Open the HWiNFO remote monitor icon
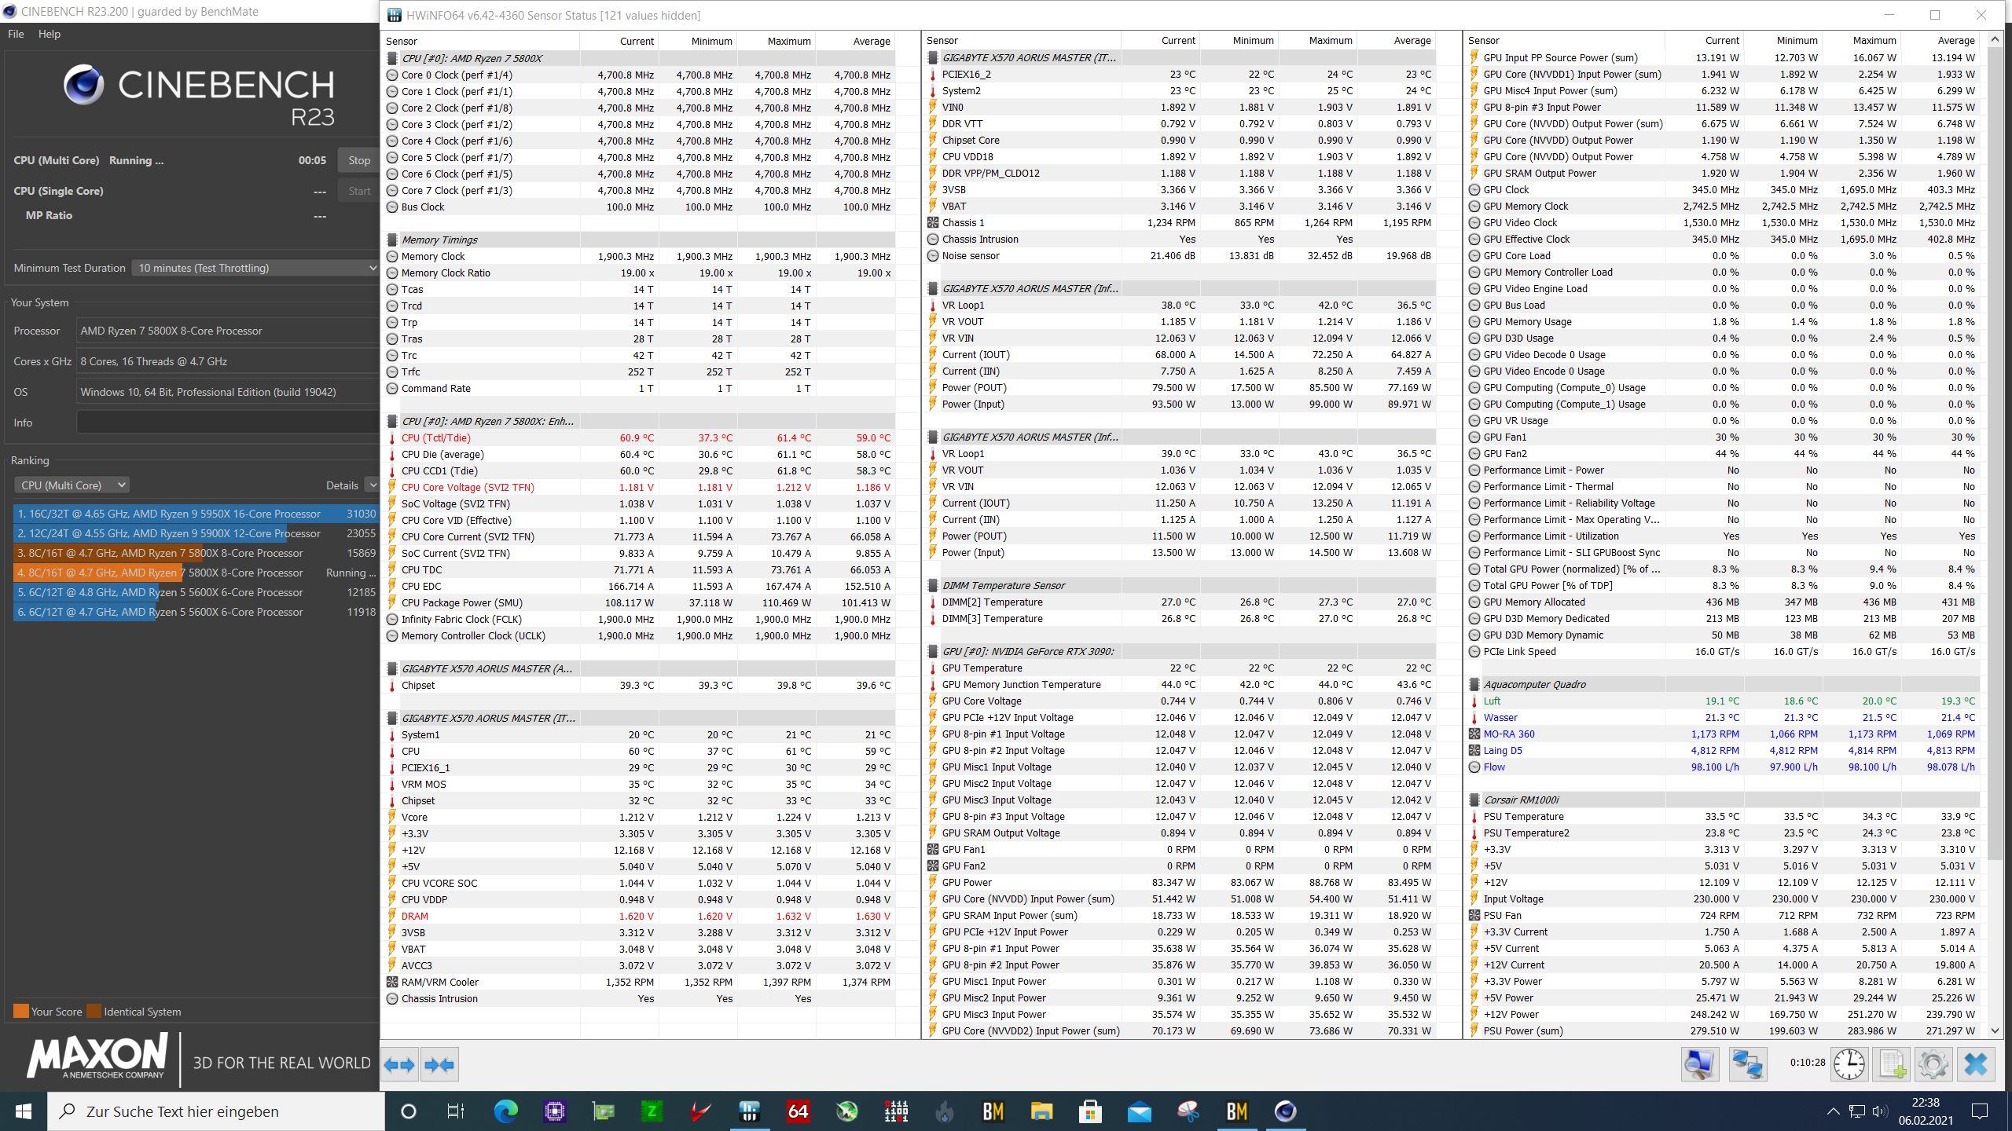 [1699, 1065]
